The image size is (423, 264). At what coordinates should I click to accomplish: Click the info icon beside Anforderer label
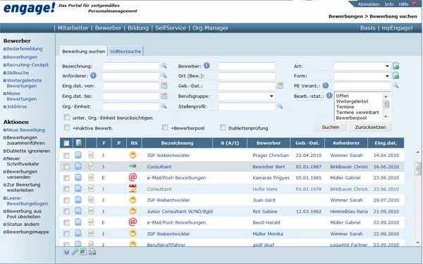tap(93, 75)
